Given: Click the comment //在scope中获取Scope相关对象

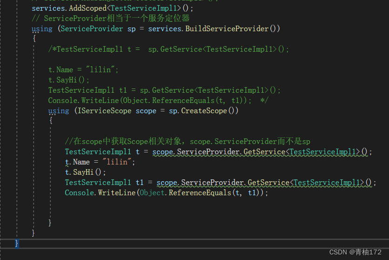Looking at the screenshot, I should (188, 142).
